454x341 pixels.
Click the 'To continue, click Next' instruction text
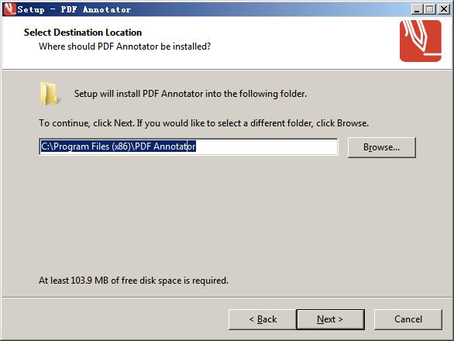[x=204, y=123]
